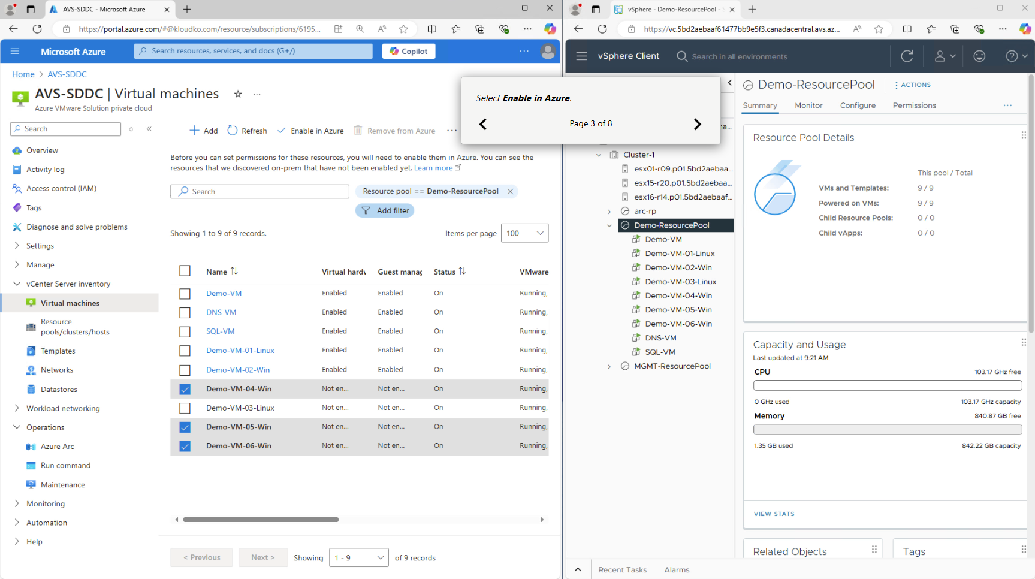1035x579 pixels.
Task: Open the Azure portal hamburger menu
Action: [x=15, y=51]
